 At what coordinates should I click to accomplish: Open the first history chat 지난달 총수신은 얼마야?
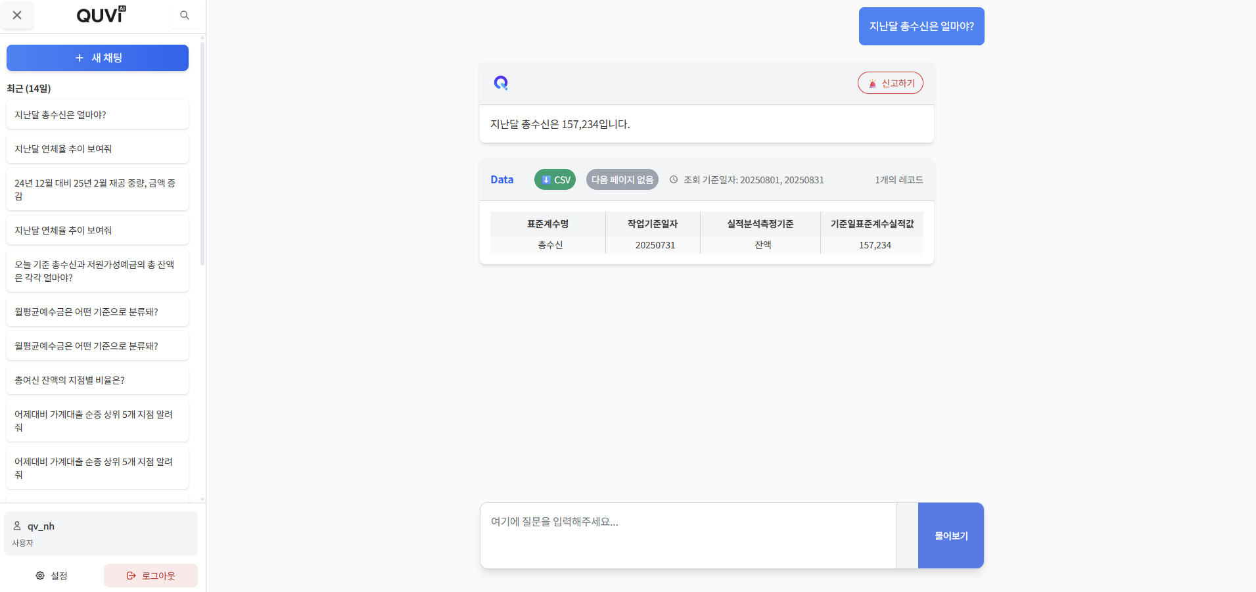(x=97, y=114)
